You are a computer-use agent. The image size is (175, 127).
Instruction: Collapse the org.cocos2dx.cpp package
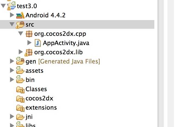click(x=21, y=33)
